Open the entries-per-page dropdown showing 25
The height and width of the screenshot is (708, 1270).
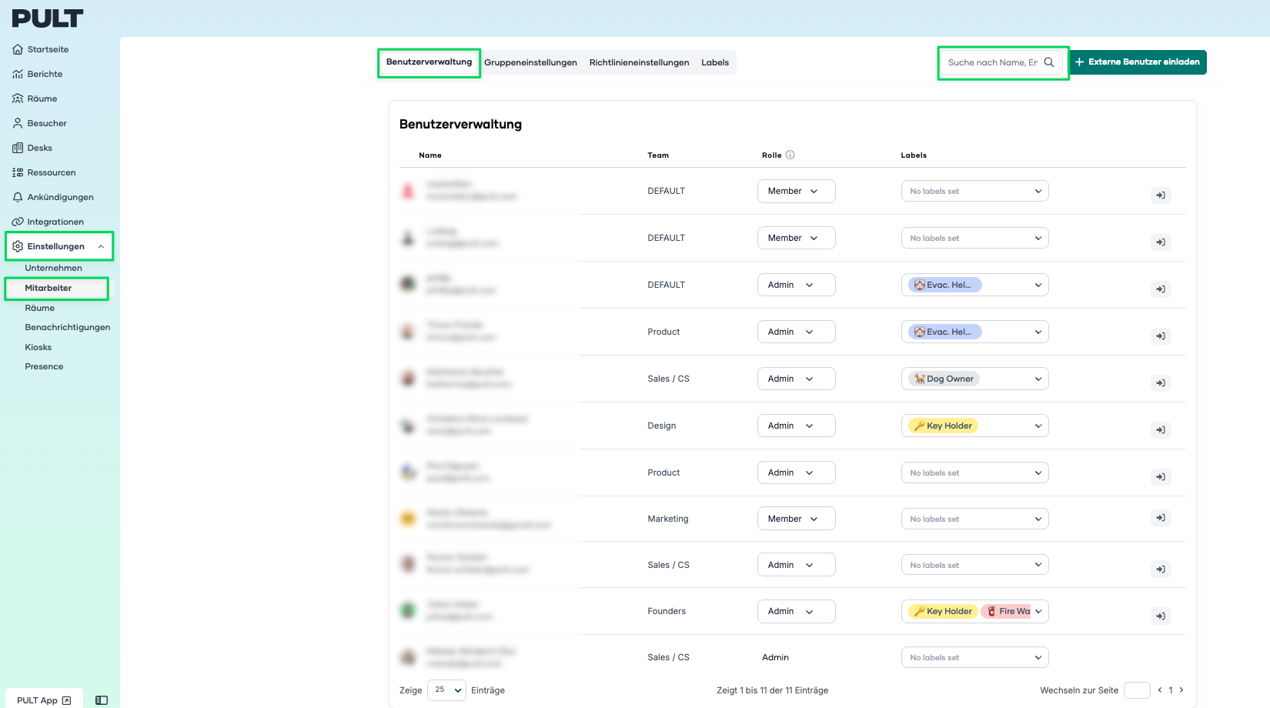pyautogui.click(x=446, y=690)
